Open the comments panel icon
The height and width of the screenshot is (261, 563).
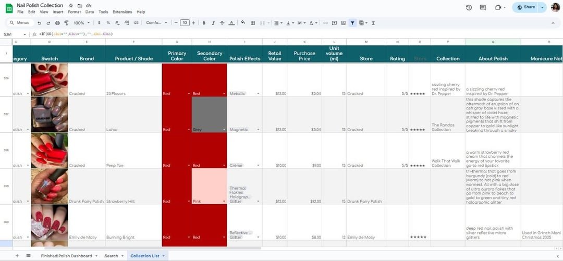tap(483, 7)
